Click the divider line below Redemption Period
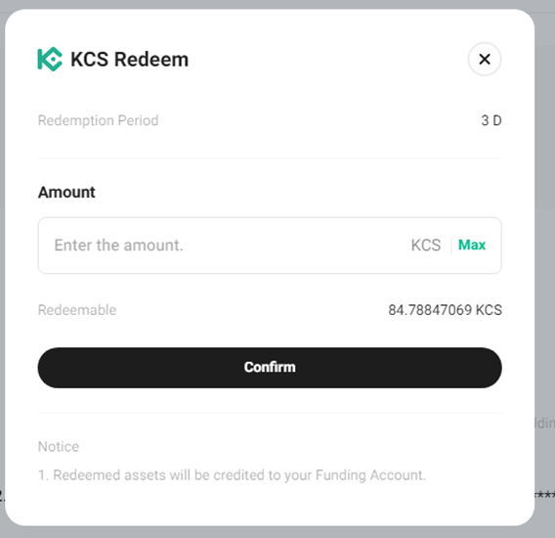Viewport: 555px width, 538px height. (270, 158)
